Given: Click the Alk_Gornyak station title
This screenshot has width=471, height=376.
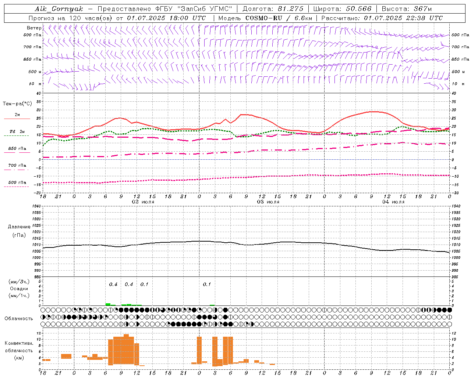Looking at the screenshot, I should pyautogui.click(x=59, y=9).
